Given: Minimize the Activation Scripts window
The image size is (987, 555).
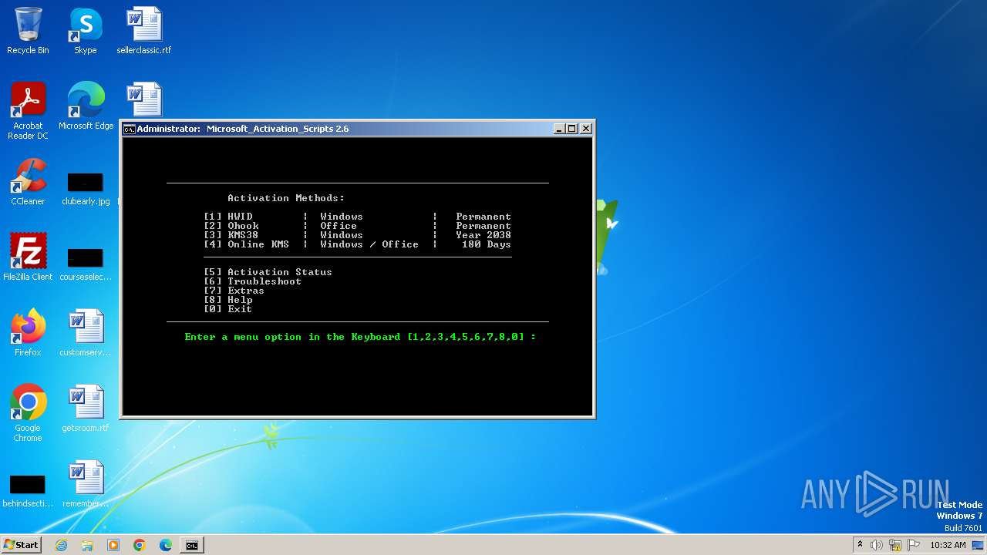Looking at the screenshot, I should pyautogui.click(x=559, y=129).
